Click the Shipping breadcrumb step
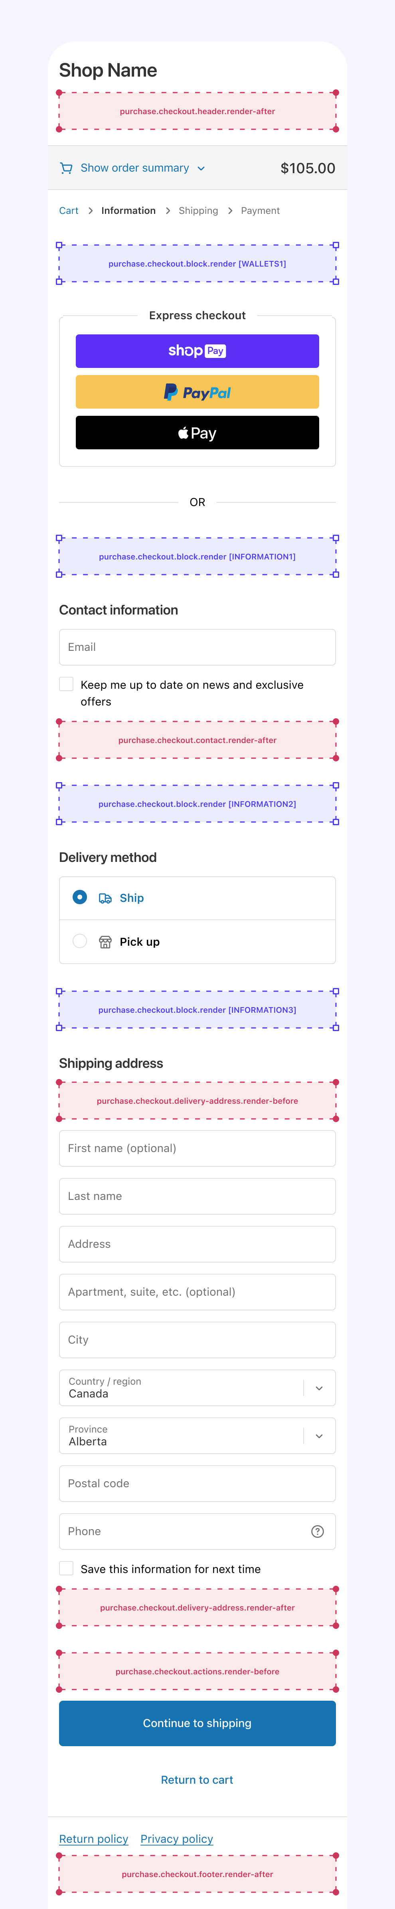The width and height of the screenshot is (395, 1909). click(x=199, y=211)
